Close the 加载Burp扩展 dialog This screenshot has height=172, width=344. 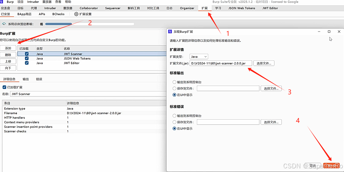pyautogui.click(x=339, y=32)
